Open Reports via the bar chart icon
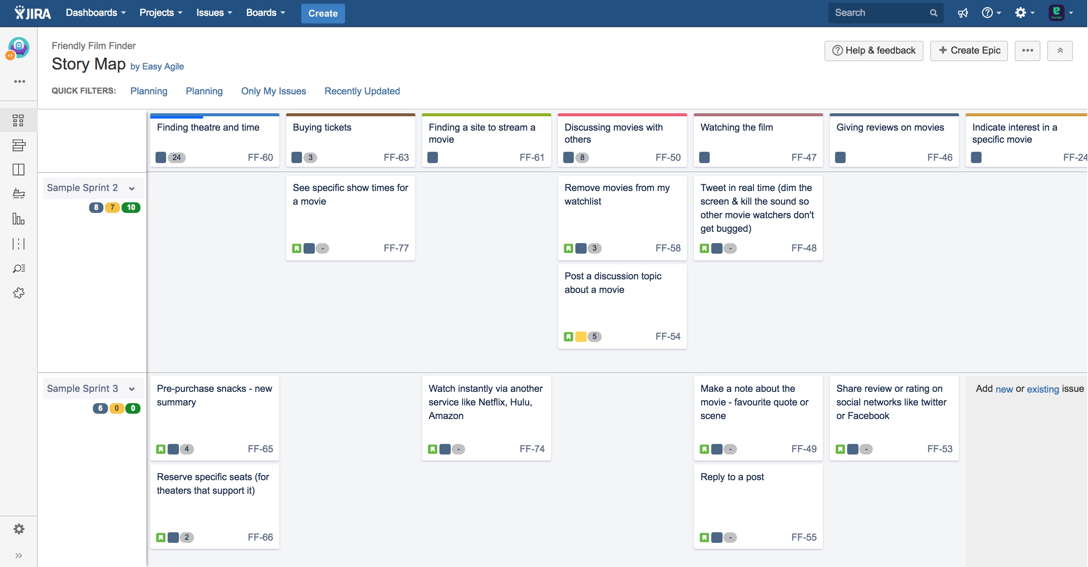The height and width of the screenshot is (567, 1088). tap(18, 219)
